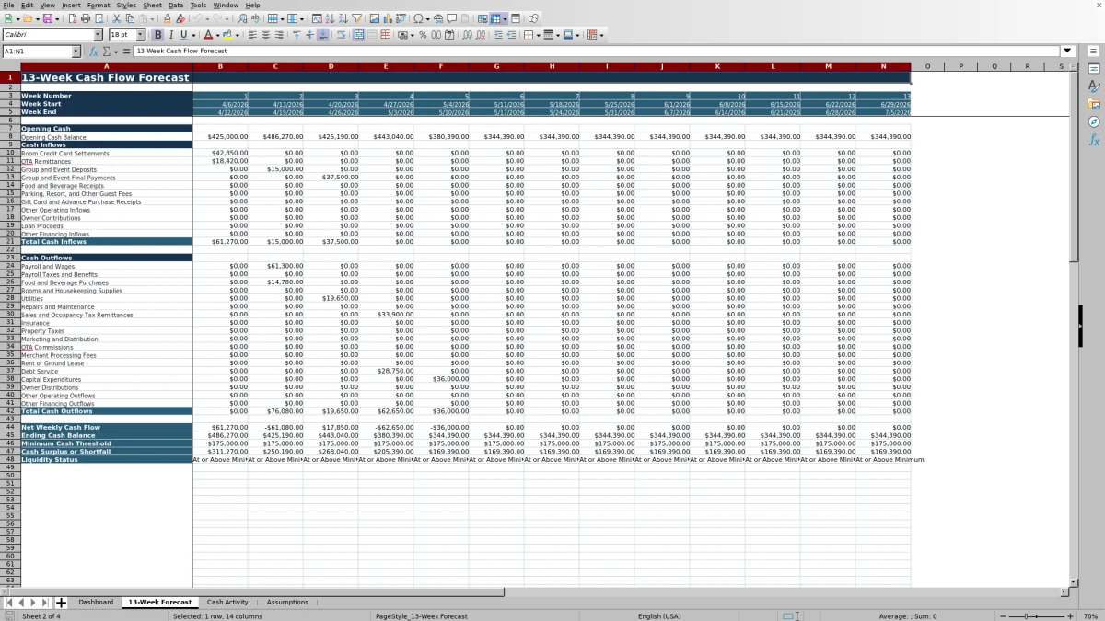Switch to the Cash Activity sheet tab

coord(227,603)
